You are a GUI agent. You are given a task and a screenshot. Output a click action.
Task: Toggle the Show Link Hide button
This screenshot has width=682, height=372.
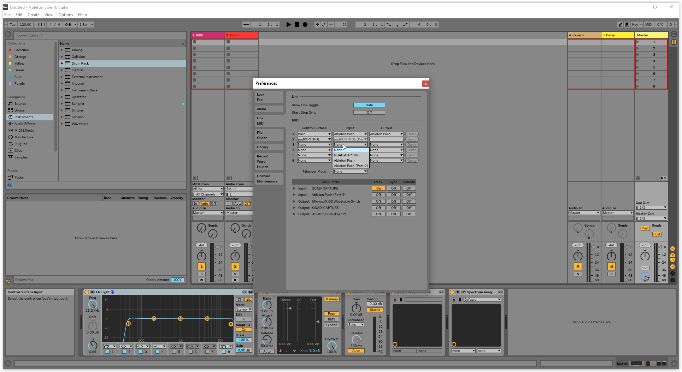(369, 105)
